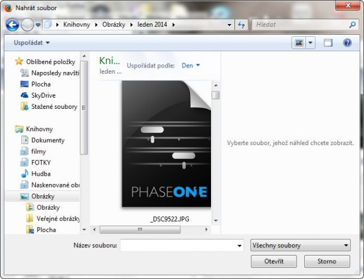Click the FOTKY library icon

[x=25, y=162]
